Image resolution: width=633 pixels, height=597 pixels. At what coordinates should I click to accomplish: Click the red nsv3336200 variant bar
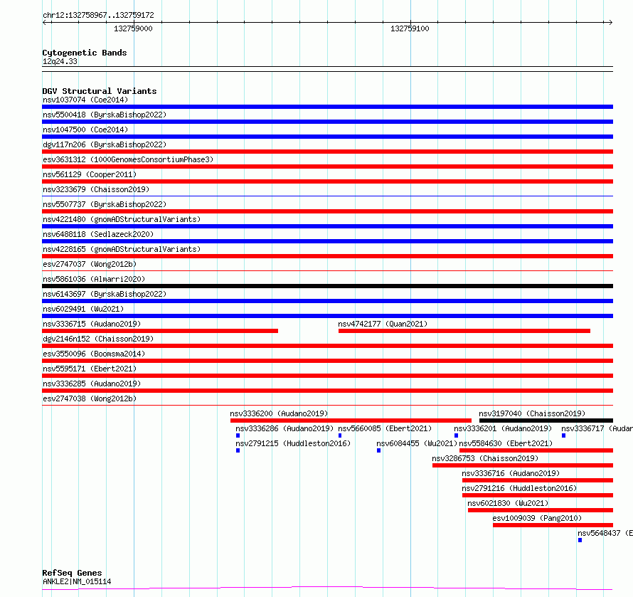[351, 421]
